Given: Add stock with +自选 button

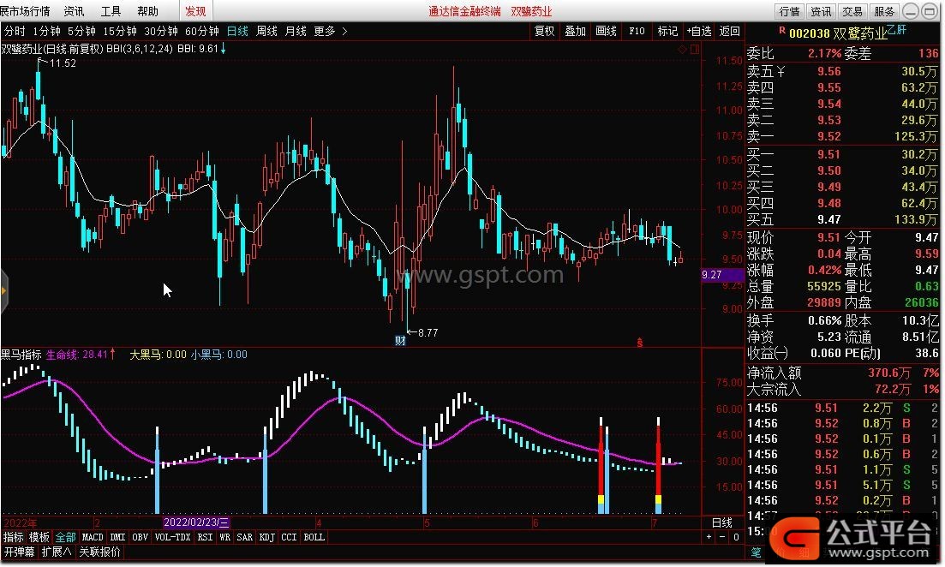Looking at the screenshot, I should pos(699,31).
